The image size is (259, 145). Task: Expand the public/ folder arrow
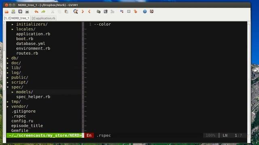8,78
